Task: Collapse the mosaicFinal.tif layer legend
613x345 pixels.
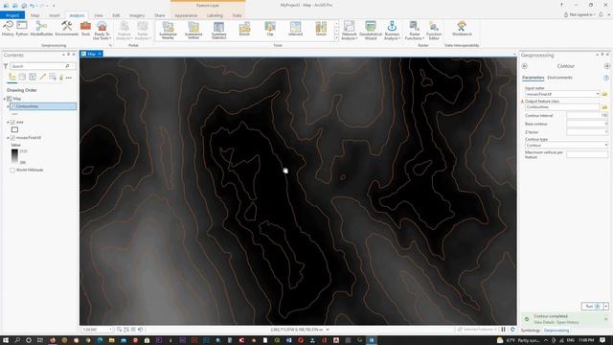Action: [x=8, y=138]
